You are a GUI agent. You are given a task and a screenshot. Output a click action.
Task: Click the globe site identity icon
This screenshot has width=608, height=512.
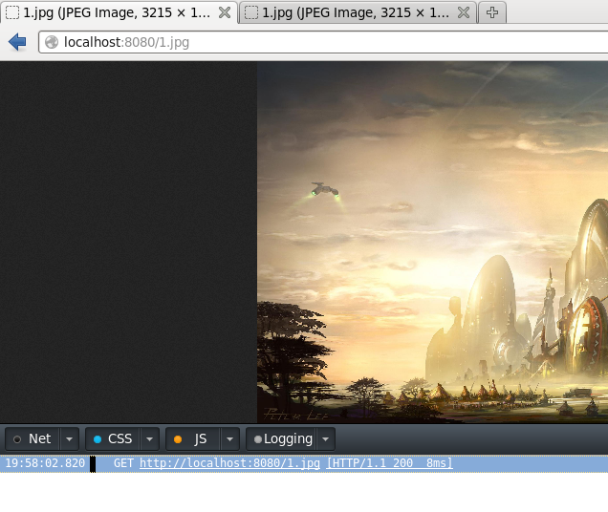(52, 42)
